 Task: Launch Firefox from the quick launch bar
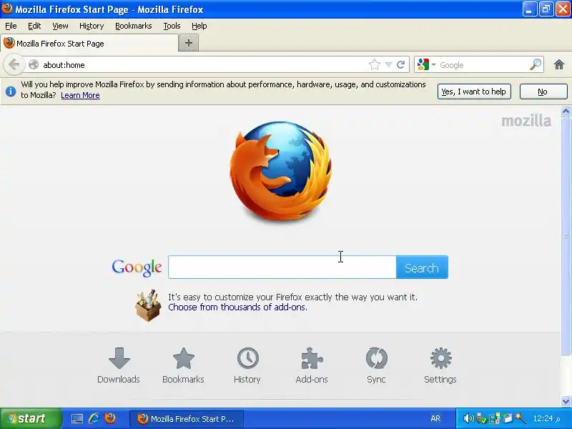pos(110,418)
